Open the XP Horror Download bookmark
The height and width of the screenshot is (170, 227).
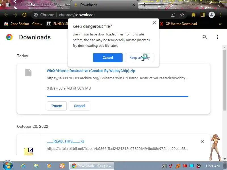[178, 24]
